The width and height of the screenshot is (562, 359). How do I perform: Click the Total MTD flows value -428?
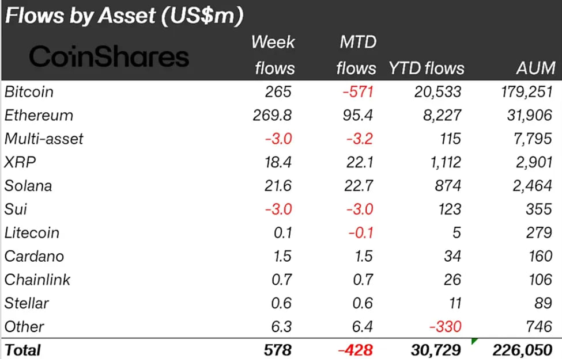pyautogui.click(x=356, y=350)
